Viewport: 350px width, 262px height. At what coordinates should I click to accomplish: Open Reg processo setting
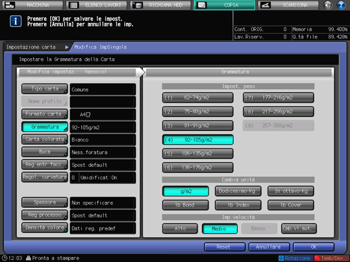[45, 215]
